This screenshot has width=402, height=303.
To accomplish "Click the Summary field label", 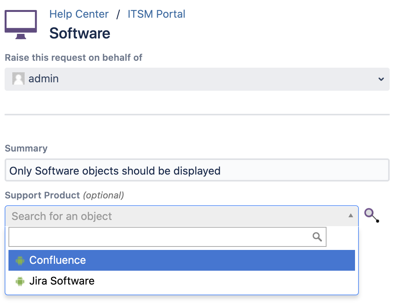I will point(26,148).
